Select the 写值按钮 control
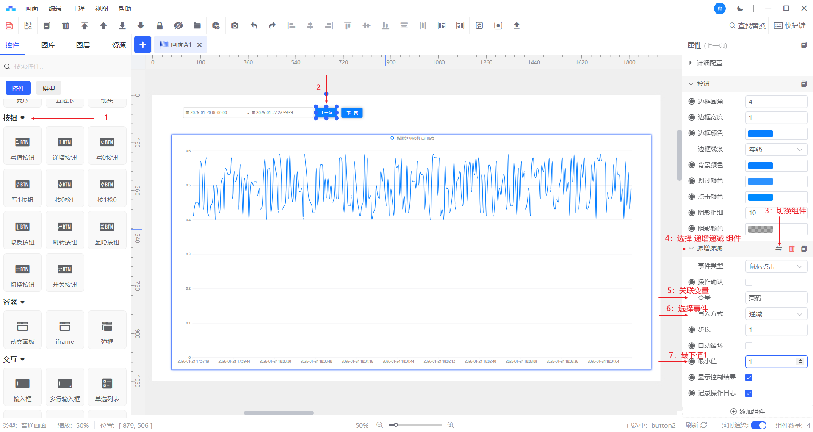Screen dimensions: 813x432 [22, 146]
